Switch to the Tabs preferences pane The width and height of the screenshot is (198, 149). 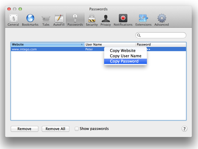point(46,20)
